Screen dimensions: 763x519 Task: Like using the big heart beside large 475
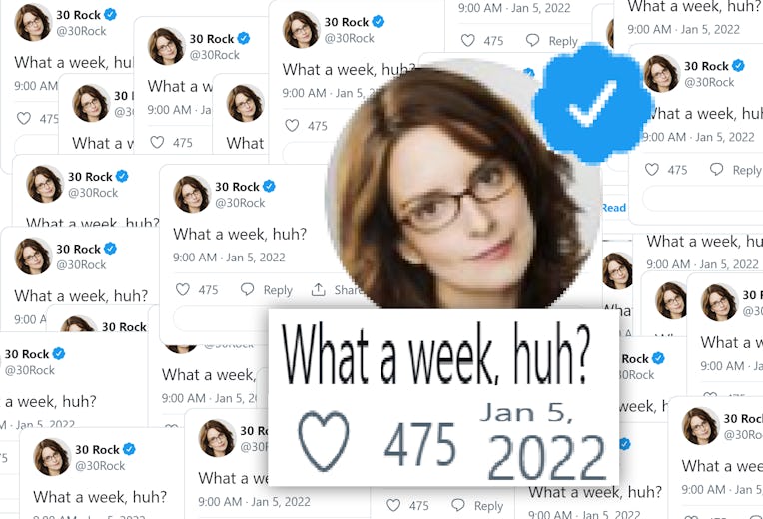point(324,441)
